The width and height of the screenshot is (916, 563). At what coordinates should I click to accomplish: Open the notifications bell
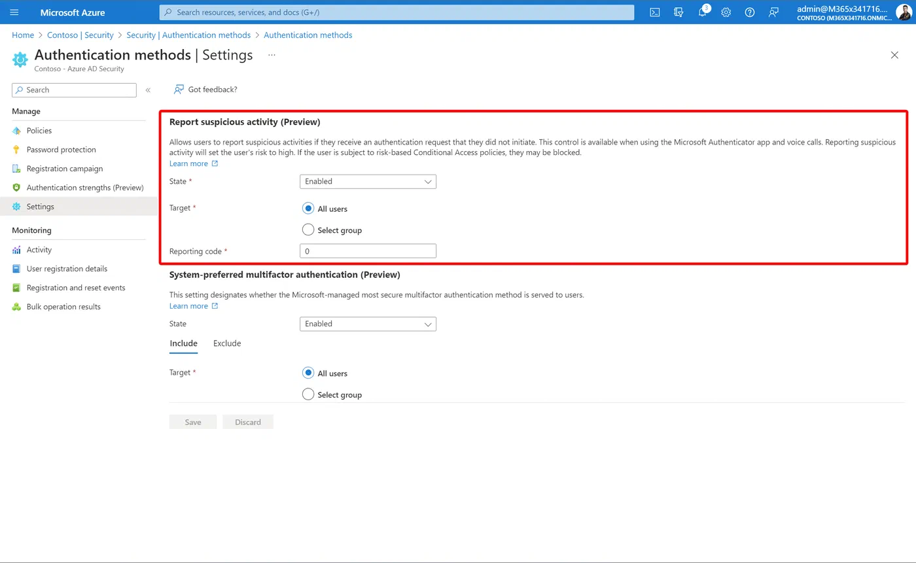(x=703, y=12)
